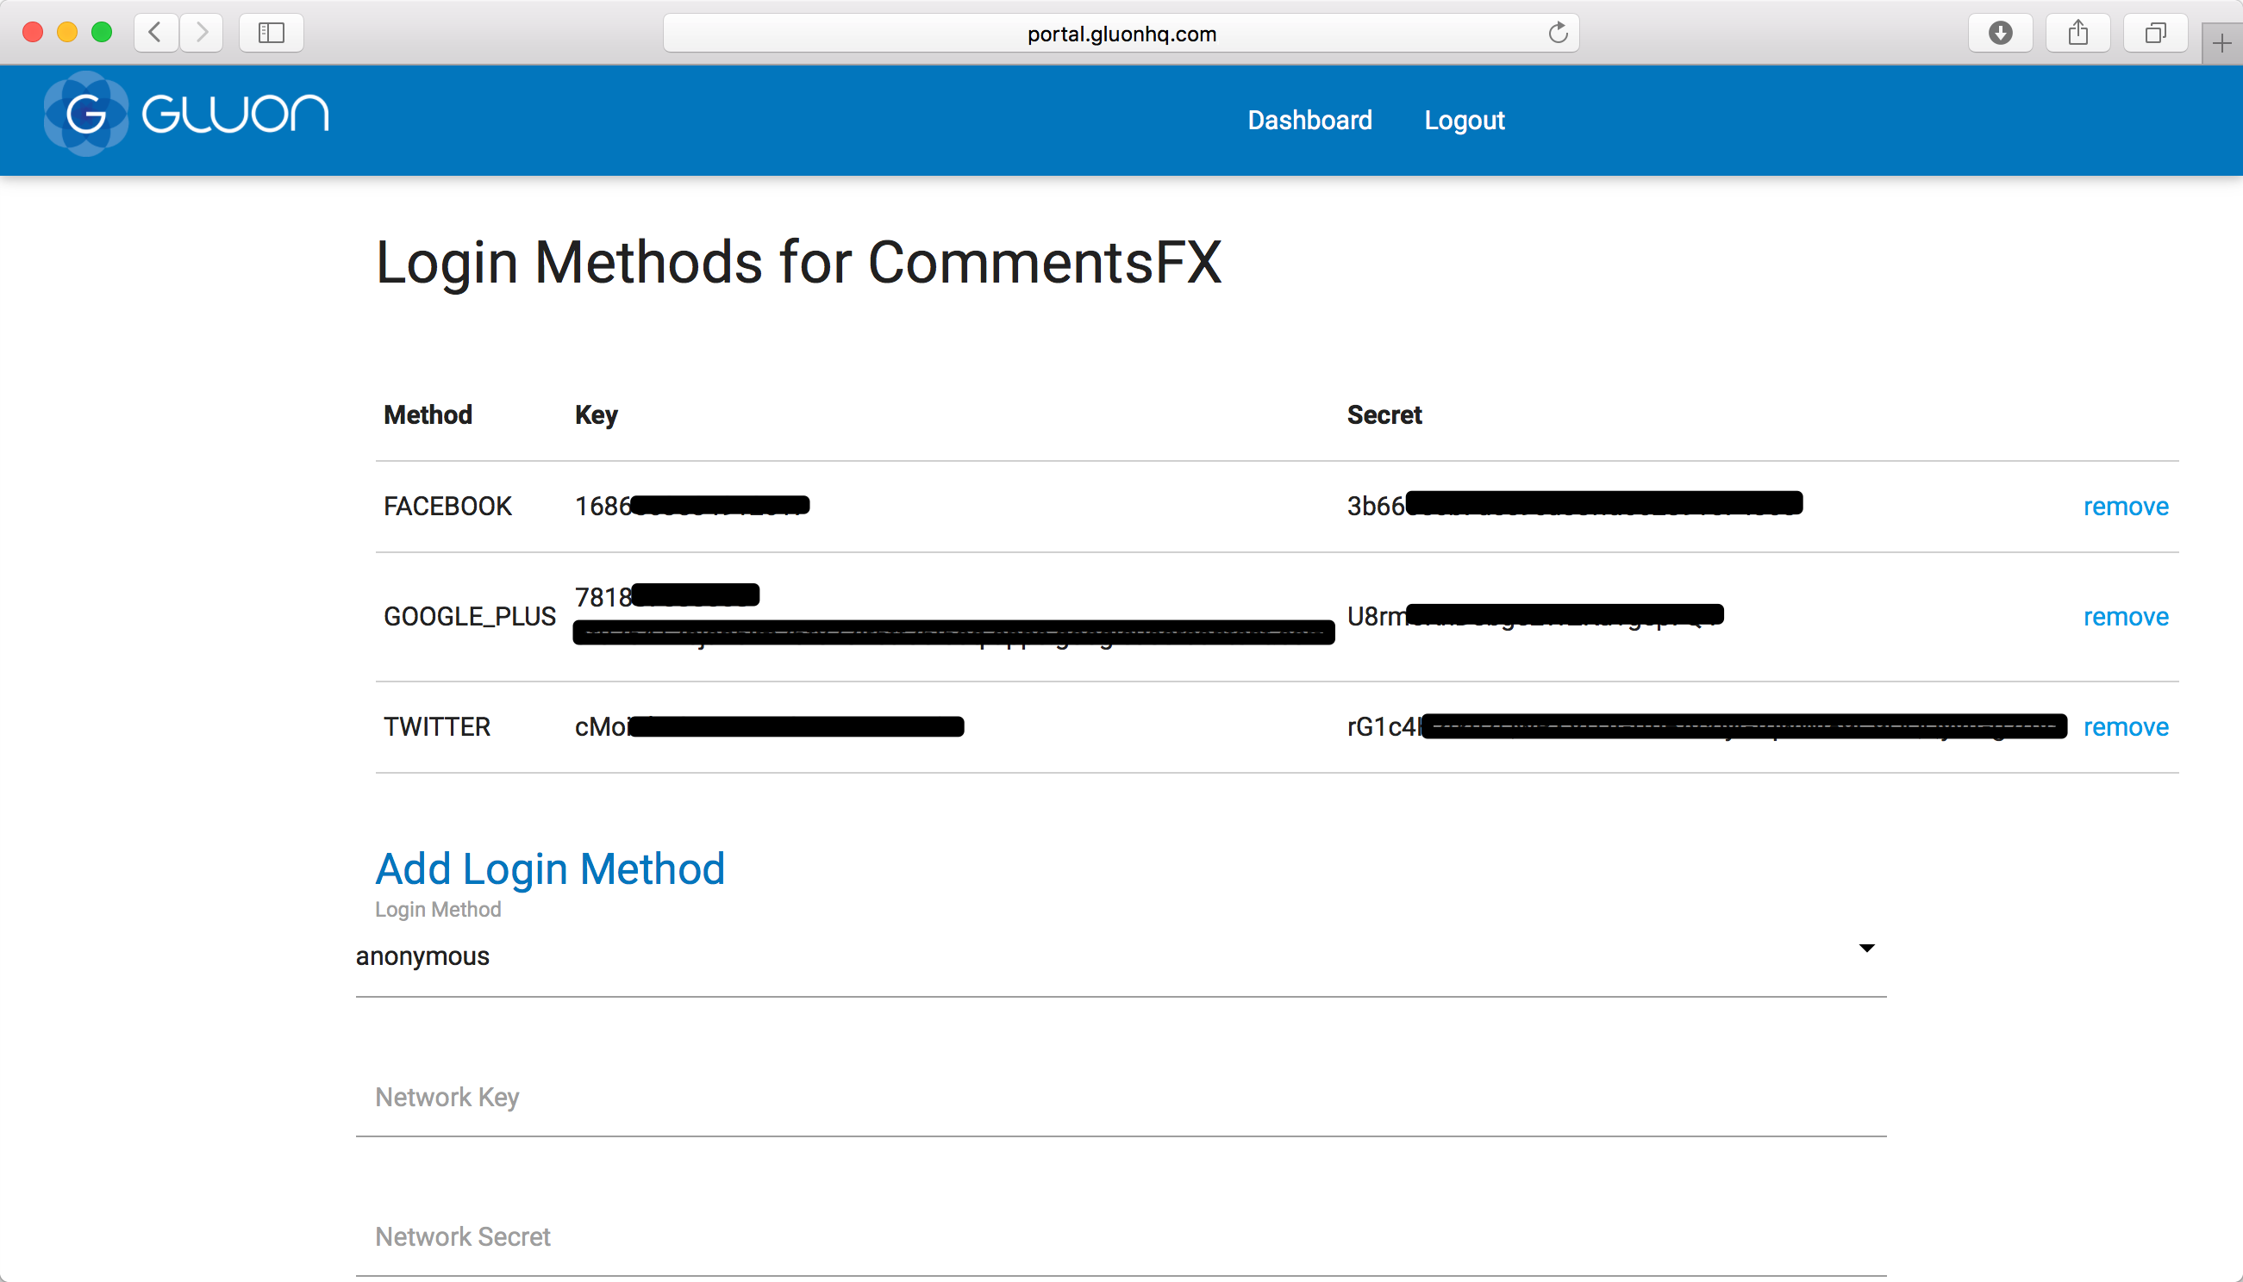Viewport: 2243px width, 1282px height.
Task: Click the Secret column header
Action: tap(1384, 414)
